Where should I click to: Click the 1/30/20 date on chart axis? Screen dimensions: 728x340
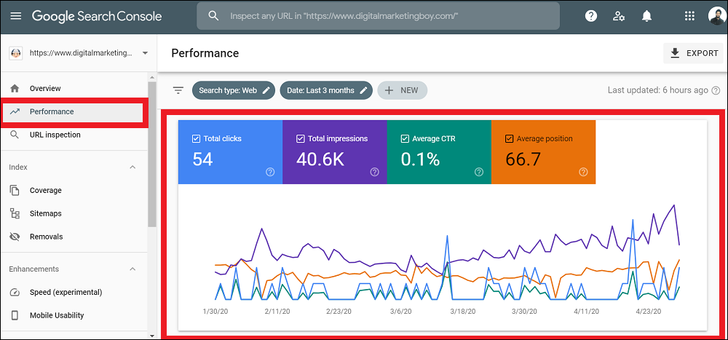pyautogui.click(x=216, y=311)
